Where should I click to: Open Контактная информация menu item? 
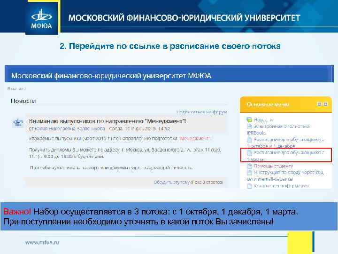[281, 186]
